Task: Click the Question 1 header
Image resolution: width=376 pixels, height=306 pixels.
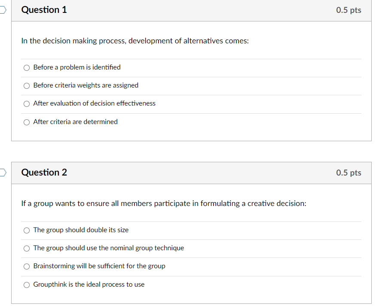Action: [x=44, y=9]
